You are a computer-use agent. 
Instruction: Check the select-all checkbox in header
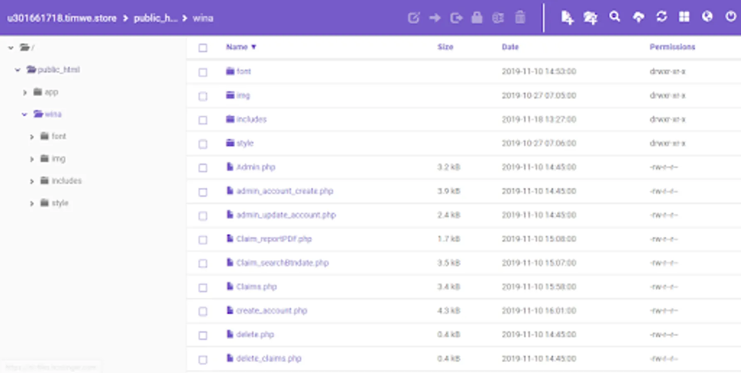tap(202, 48)
